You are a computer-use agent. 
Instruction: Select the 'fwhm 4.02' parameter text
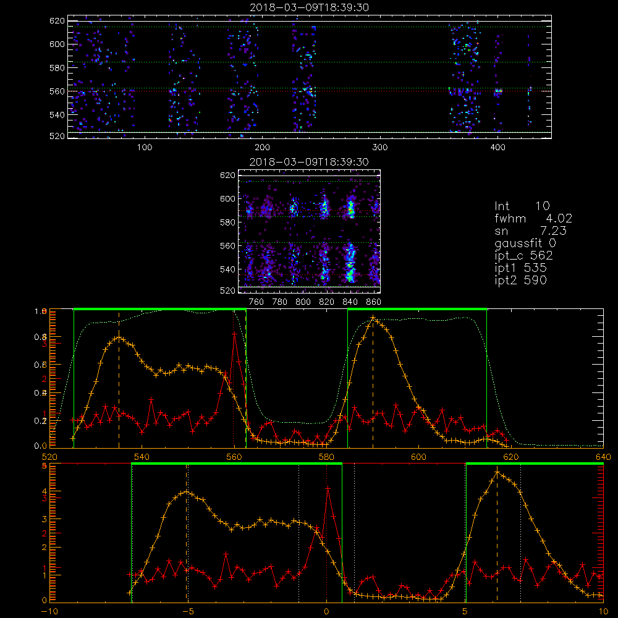533,218
